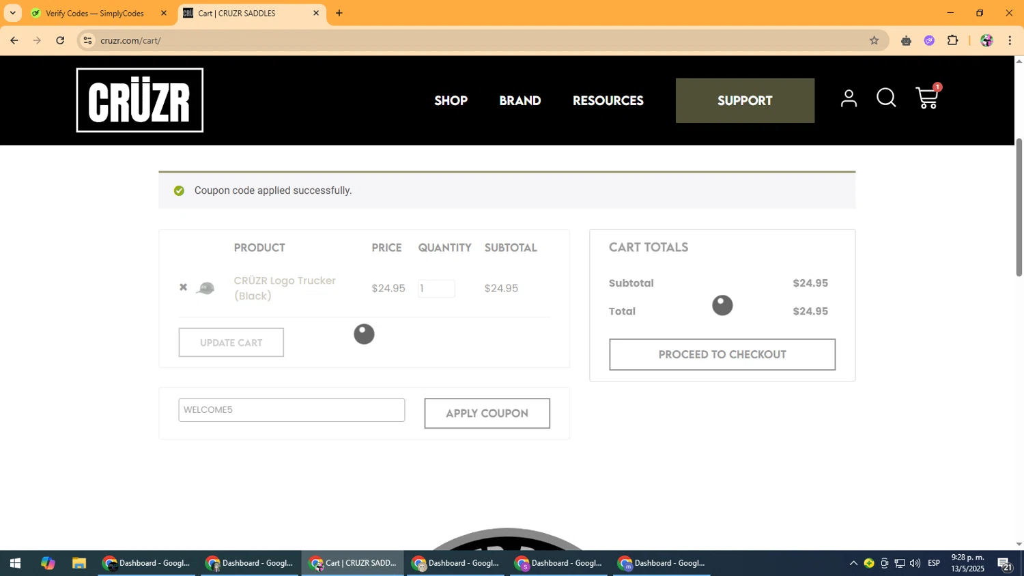Open the Chrome extensions puzzle icon

click(953, 40)
